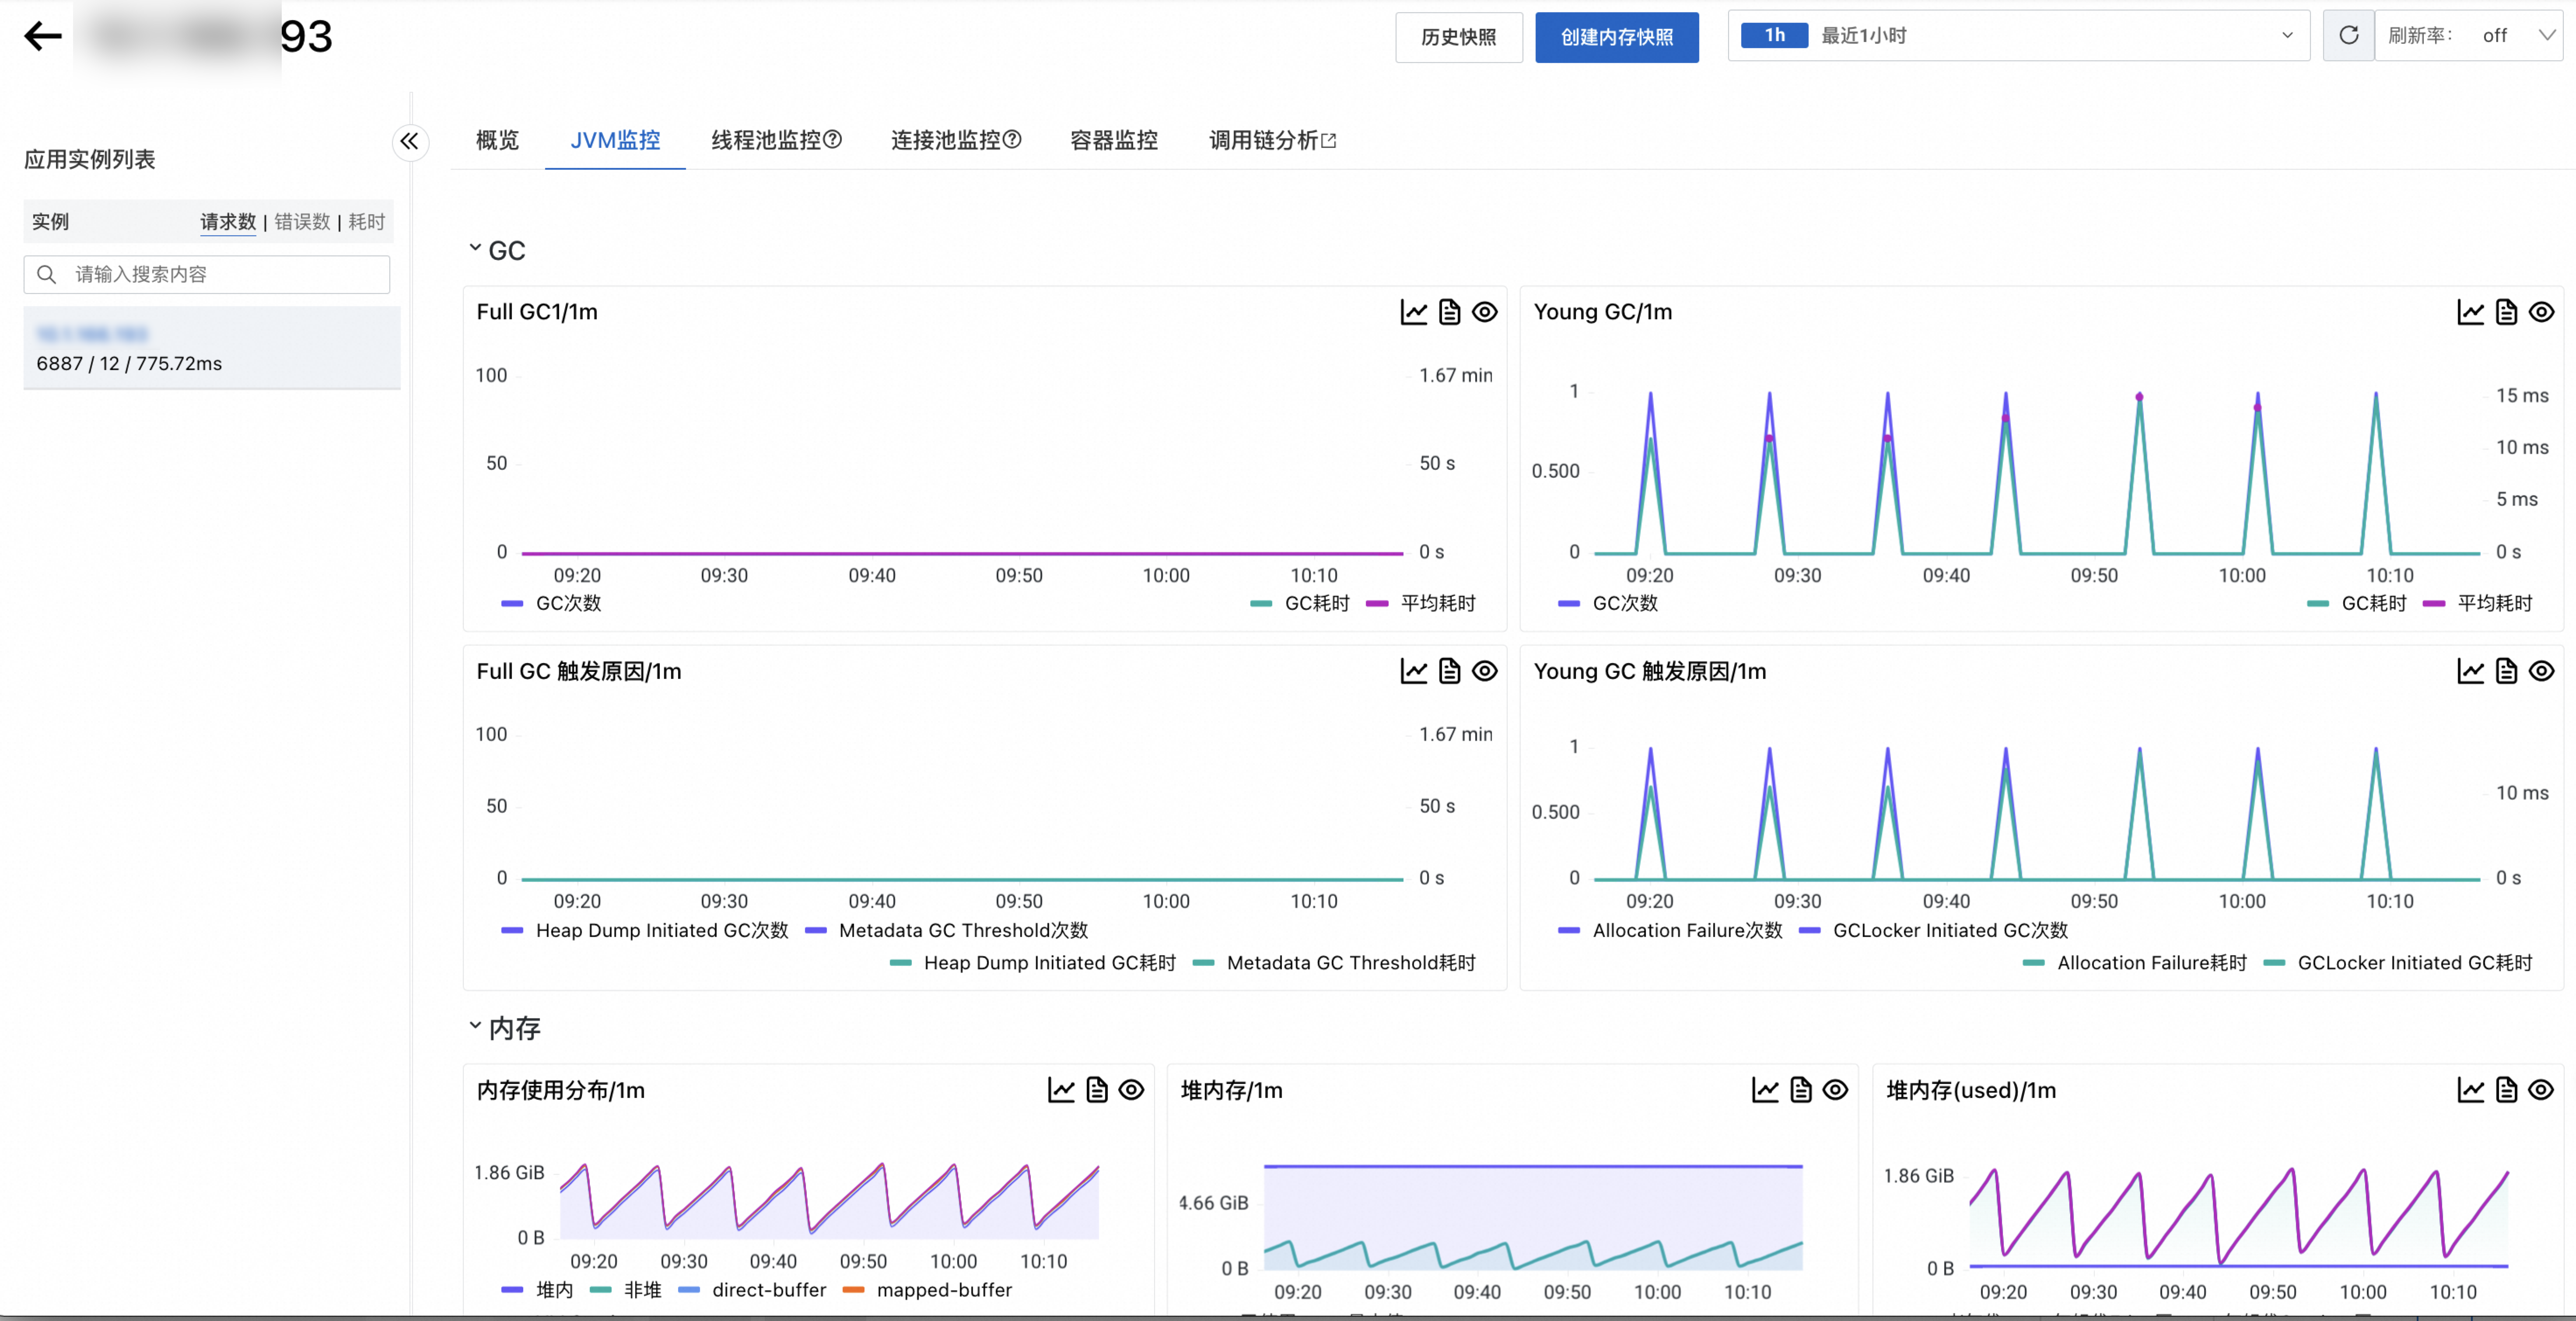Open document icon on 堆内存/1m panel

click(1801, 1090)
